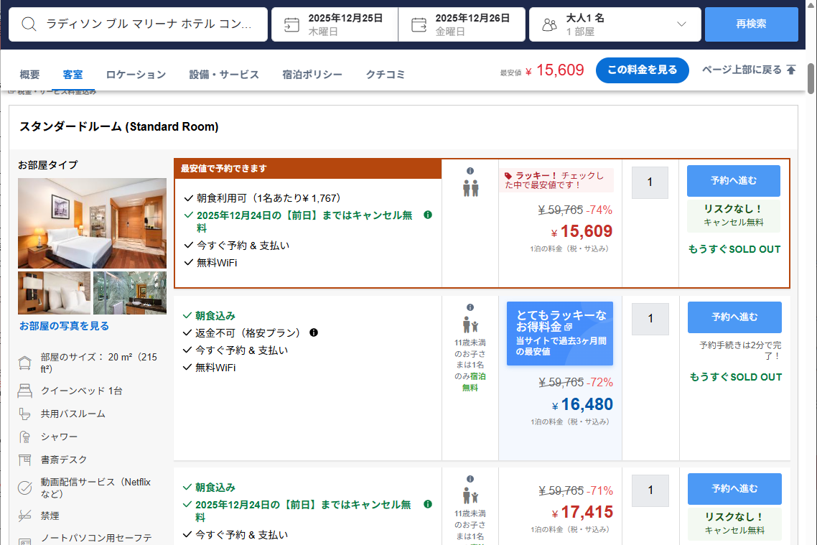Viewport: 817px width, 545px height.
Task: Click info icon beside free cancellation text
Action: pos(428,215)
